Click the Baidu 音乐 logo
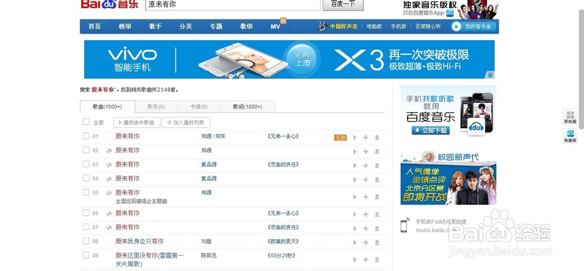Viewport: 584px width, 271px height. (x=110, y=4)
